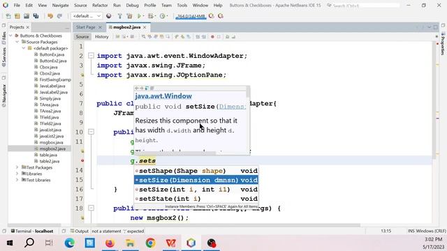Screen dimensions: 447x251
Task: Open the Tools menu
Action: click(x=182, y=5)
